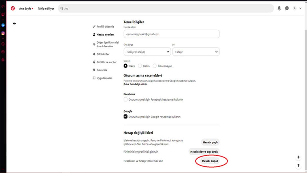The image size is (307, 173).
Task: Click inside the Ara search field
Action: pyautogui.click(x=102, y=8)
